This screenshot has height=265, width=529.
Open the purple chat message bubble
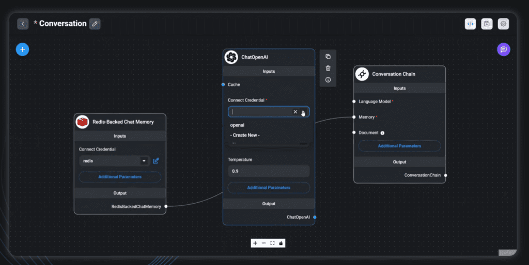click(504, 49)
